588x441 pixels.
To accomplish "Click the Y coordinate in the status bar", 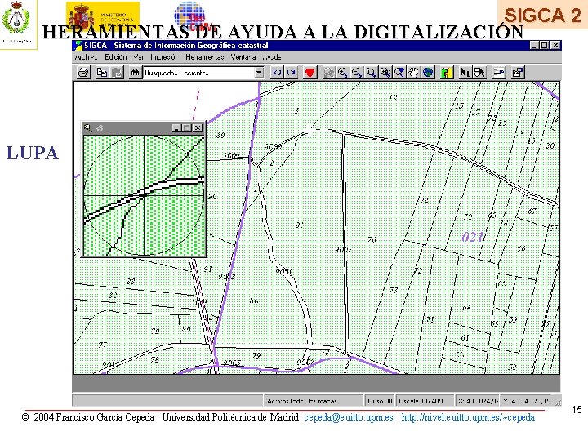I will tap(528, 401).
